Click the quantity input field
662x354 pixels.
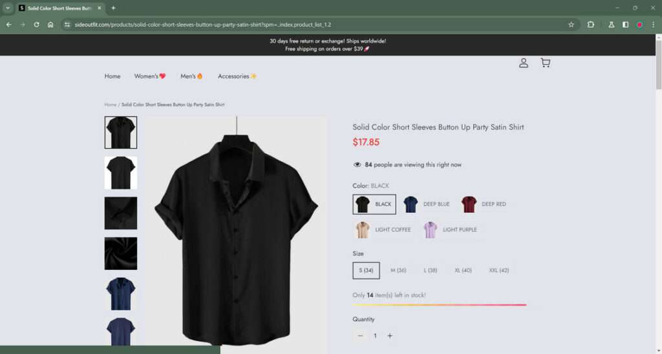point(375,336)
